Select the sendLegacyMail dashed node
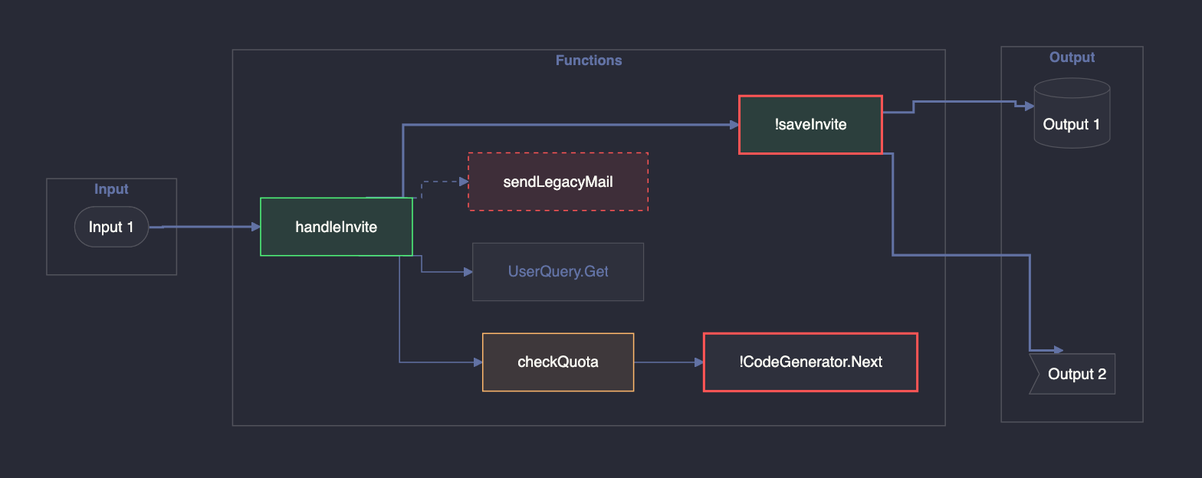 coord(558,182)
